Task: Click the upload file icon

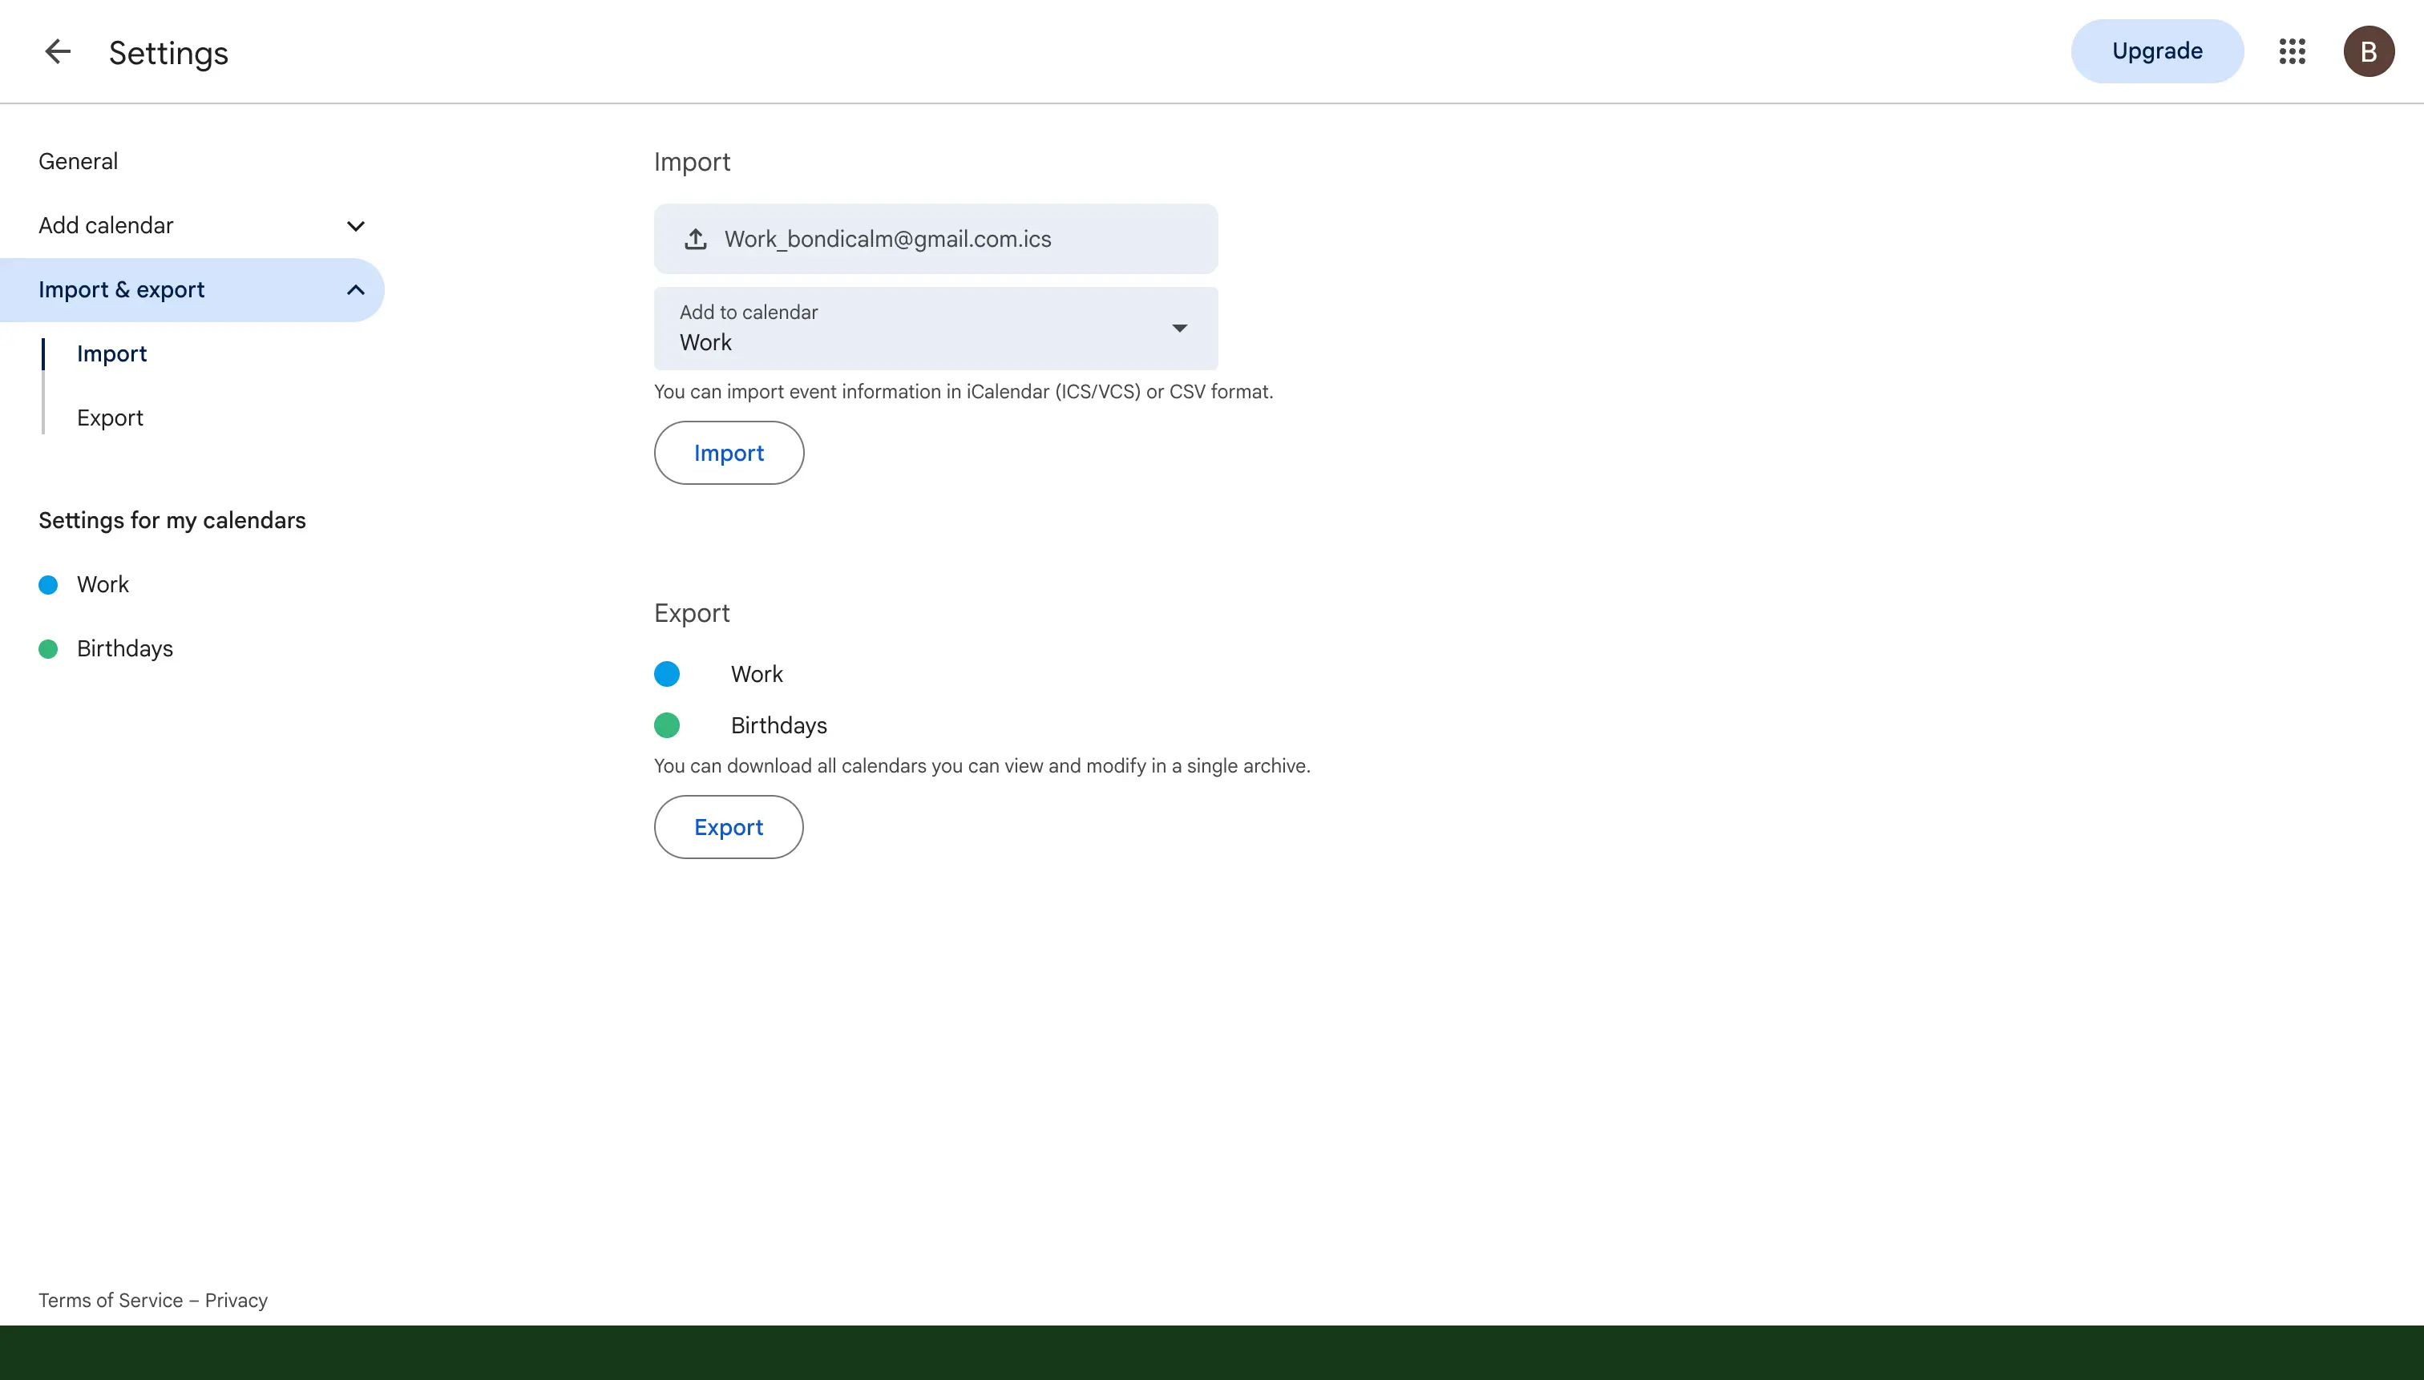Action: click(695, 239)
